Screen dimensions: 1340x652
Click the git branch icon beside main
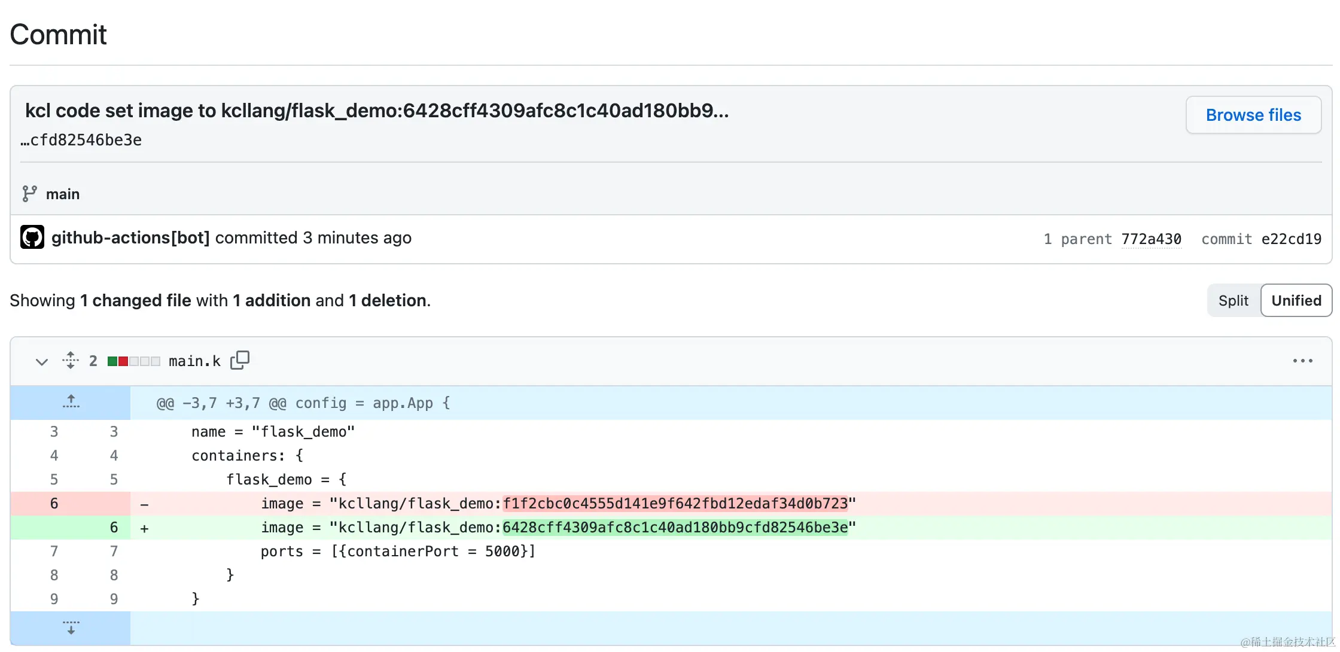(29, 194)
